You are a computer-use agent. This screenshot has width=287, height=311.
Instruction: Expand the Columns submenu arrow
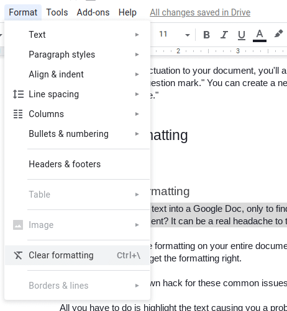point(137,114)
